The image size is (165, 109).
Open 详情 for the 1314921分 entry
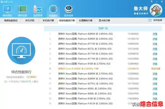155,39
